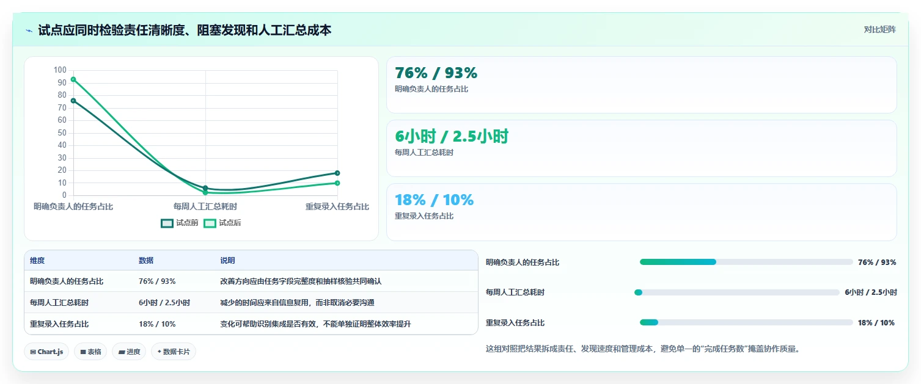
Task: Click the 试点后 legend color box
Action: point(210,223)
